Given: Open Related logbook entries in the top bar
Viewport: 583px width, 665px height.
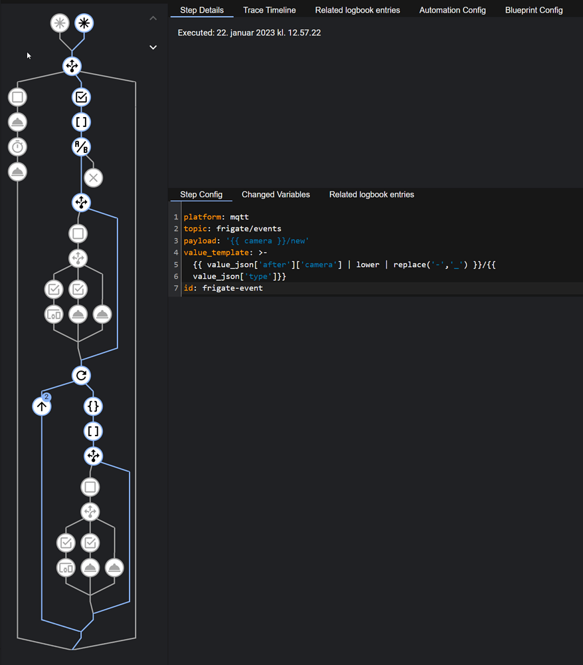Looking at the screenshot, I should coord(357,10).
